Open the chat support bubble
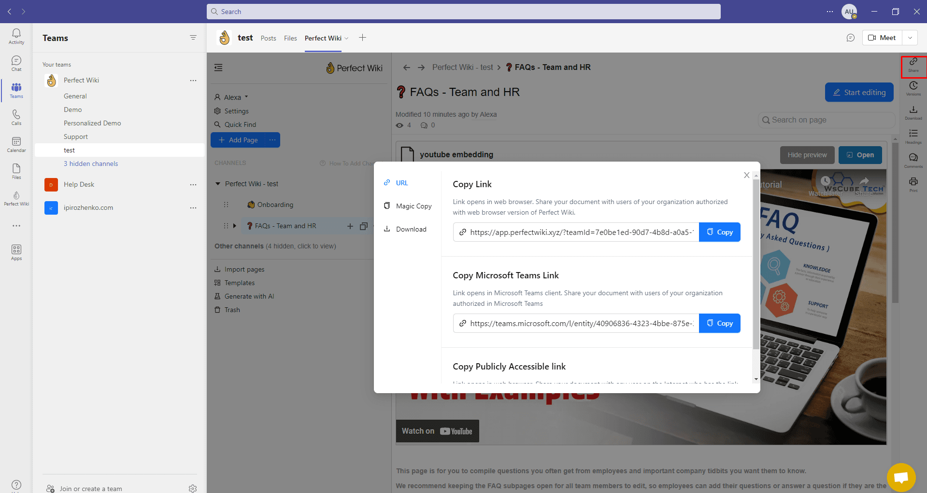927x493 pixels. click(x=901, y=478)
